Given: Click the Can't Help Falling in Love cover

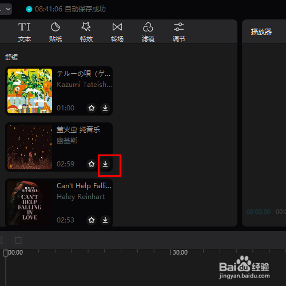Looking at the screenshot, I should click(x=30, y=203).
